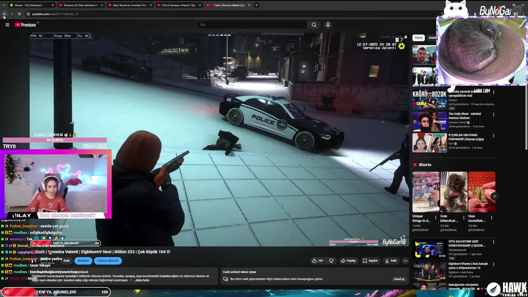
Task: Open the YouTube hamburger guide menu
Action: 7,25
